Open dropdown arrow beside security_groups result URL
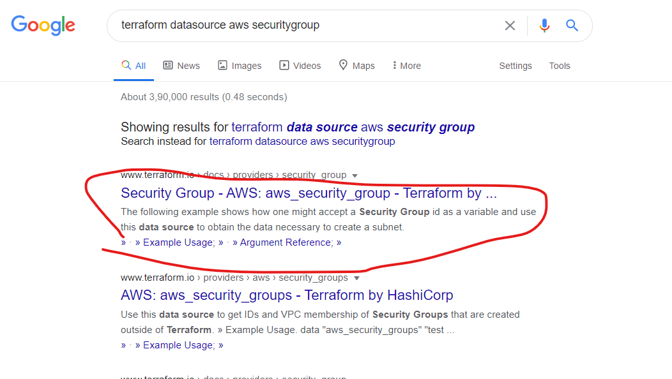Viewport: 672px width, 379px height. [357, 278]
